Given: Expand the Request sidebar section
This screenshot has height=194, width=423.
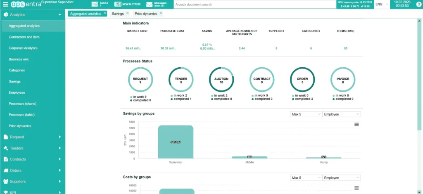Looking at the screenshot, I should point(59,137).
